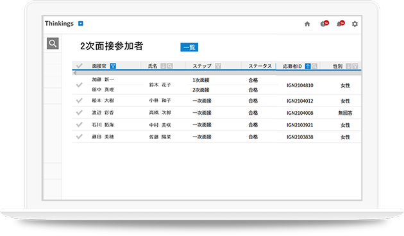Click the ステータス column header
The height and width of the screenshot is (236, 404).
click(x=260, y=66)
